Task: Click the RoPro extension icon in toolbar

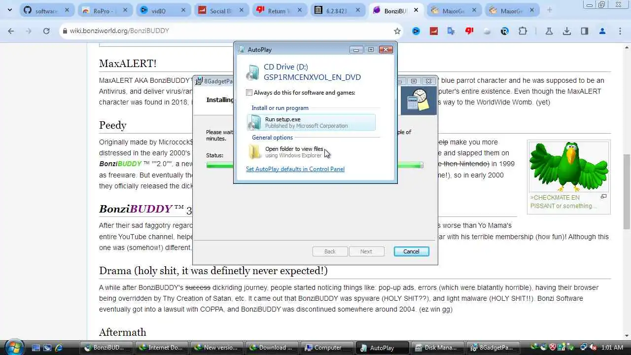Action: [x=504, y=31]
